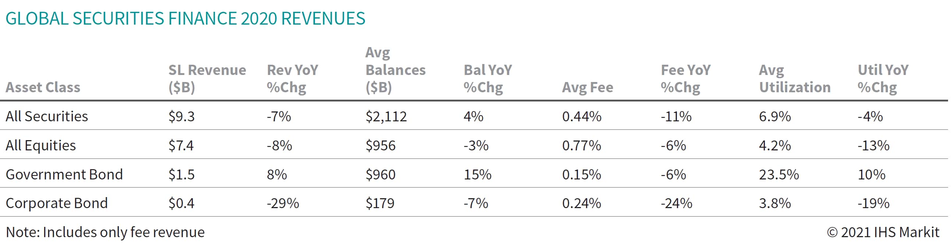Click the 2021 IHS Markit copyright text
951x246 pixels.
[x=883, y=232]
